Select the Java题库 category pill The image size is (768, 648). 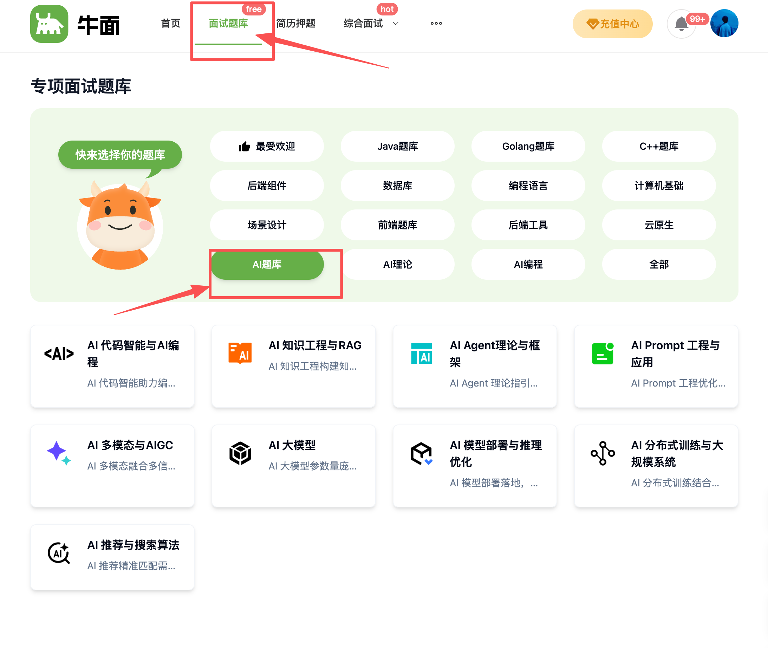pyautogui.click(x=397, y=146)
